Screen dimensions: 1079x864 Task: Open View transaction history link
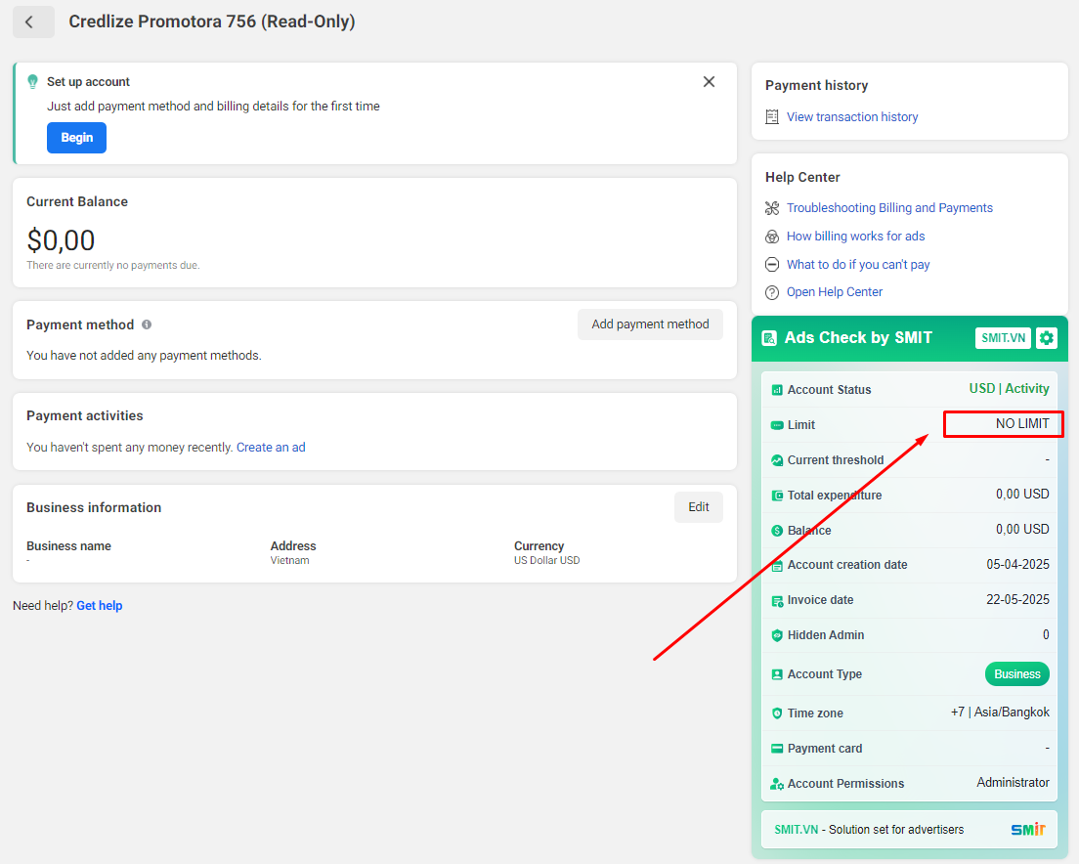pos(852,117)
